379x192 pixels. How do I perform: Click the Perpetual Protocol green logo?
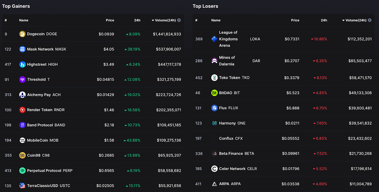pyautogui.click(x=22, y=170)
